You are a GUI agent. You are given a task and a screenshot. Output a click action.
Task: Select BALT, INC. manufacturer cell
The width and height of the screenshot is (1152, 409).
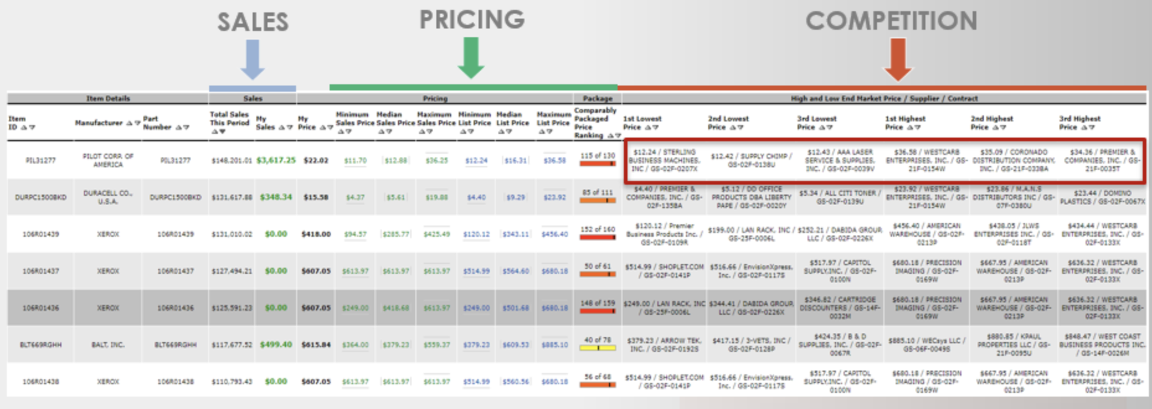[108, 345]
